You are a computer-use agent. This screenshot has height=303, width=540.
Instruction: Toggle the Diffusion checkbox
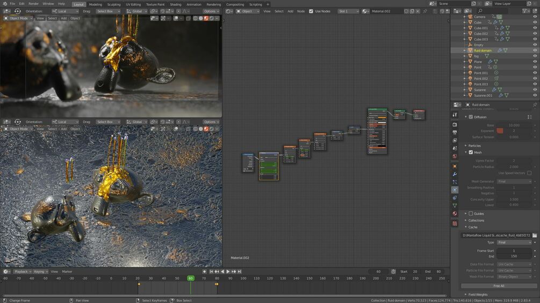coord(471,117)
